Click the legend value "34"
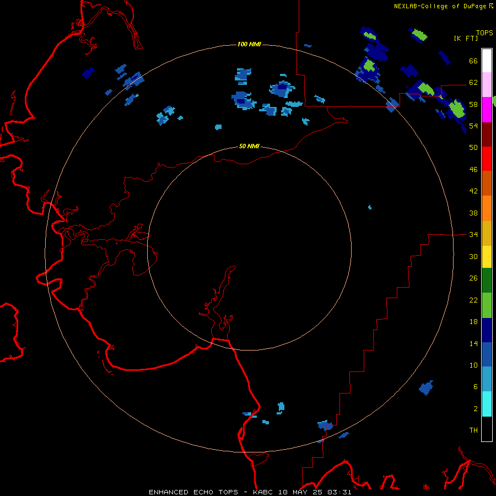The height and width of the screenshot is (496, 496). (x=473, y=235)
